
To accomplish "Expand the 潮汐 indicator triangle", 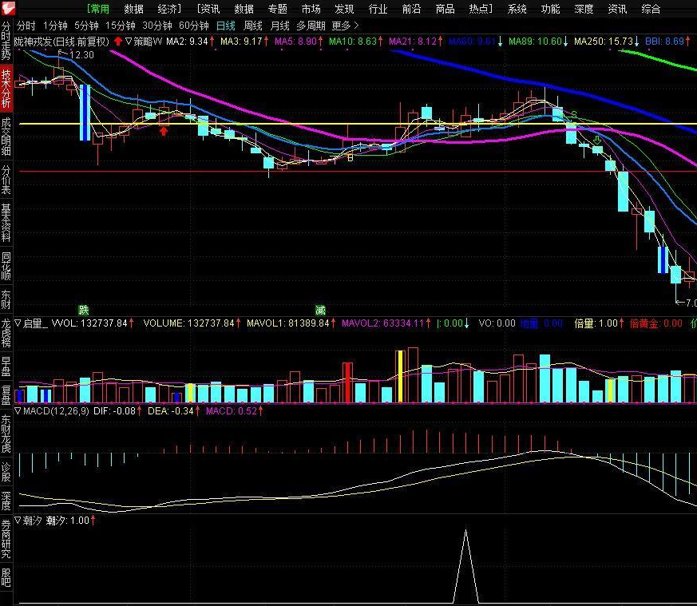I will click(18, 521).
